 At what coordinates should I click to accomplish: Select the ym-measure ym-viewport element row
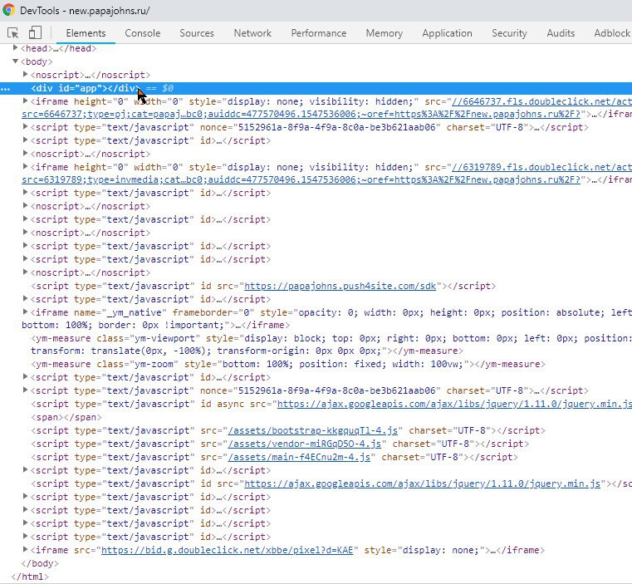tap(331, 344)
